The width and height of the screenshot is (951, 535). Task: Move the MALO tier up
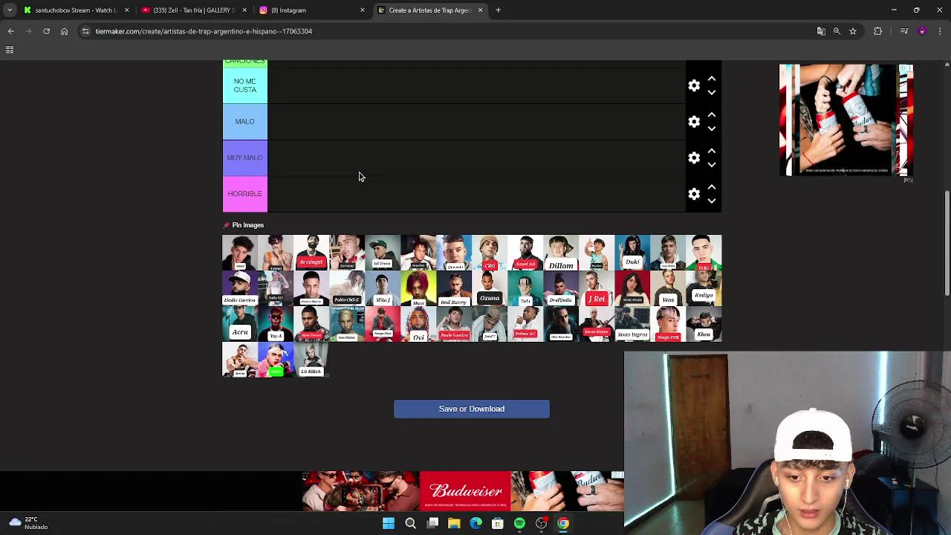coord(712,114)
